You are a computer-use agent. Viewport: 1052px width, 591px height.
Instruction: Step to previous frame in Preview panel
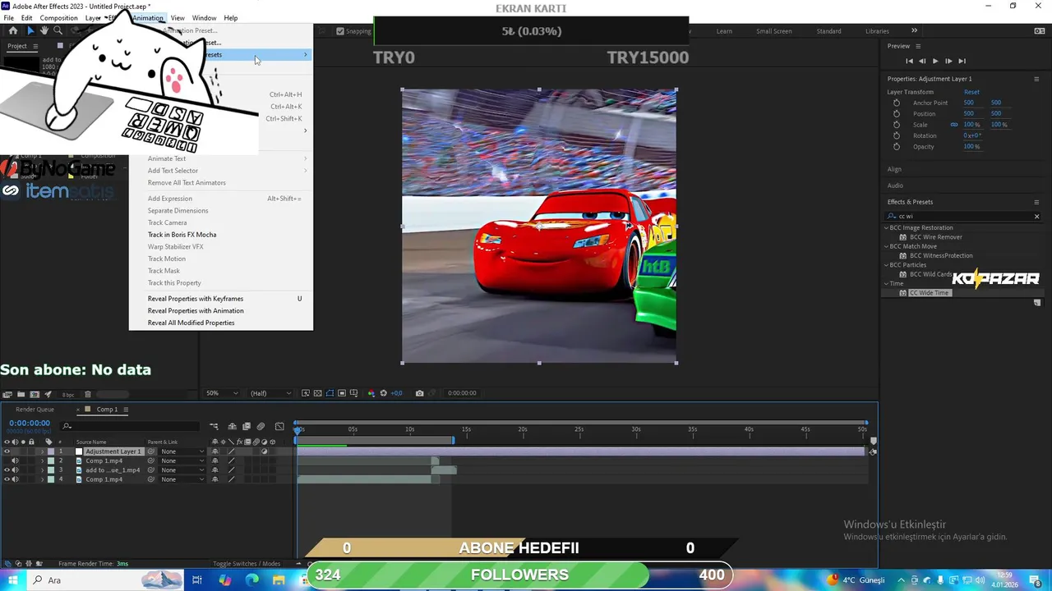coord(922,61)
